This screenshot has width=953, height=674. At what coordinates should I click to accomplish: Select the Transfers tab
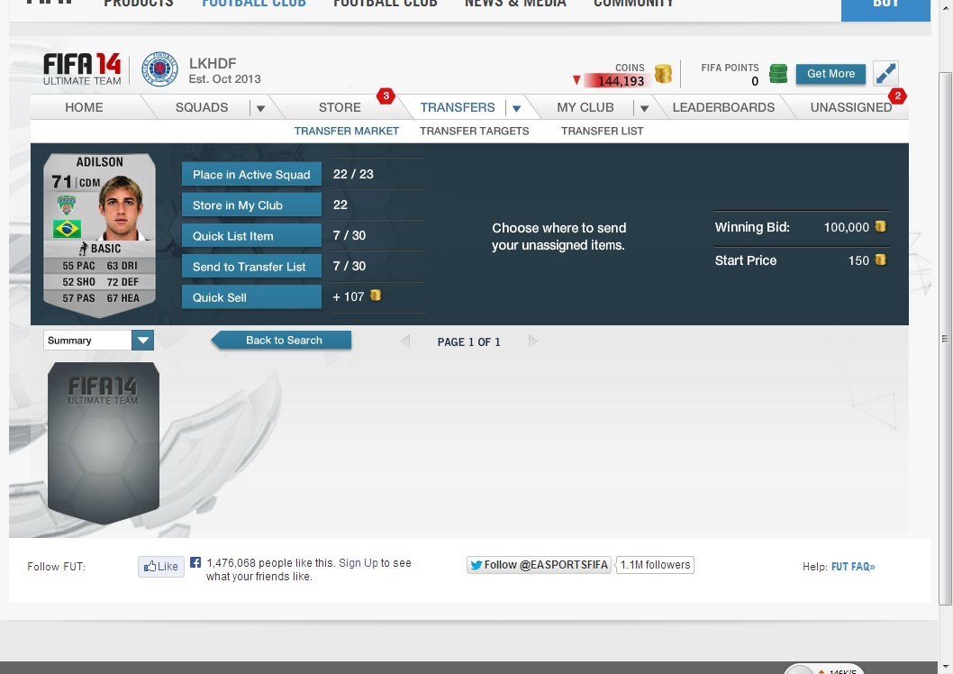pos(458,107)
